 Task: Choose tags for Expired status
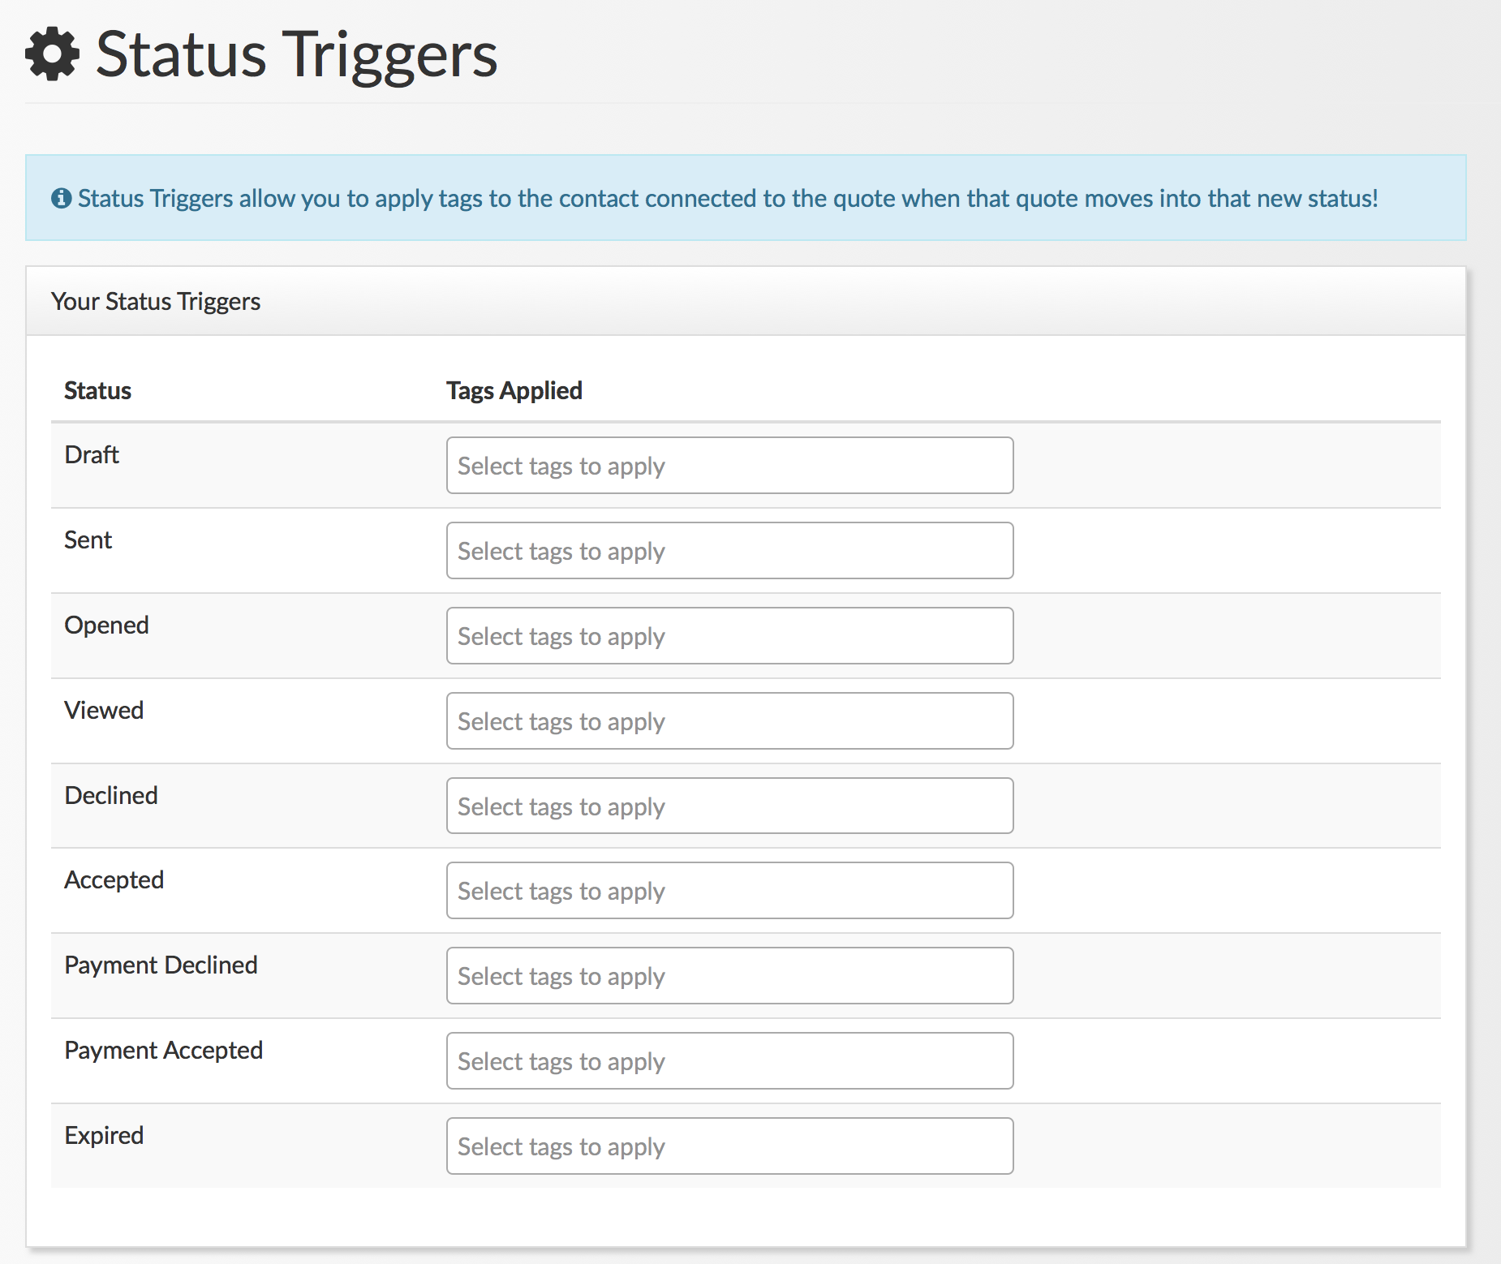[x=729, y=1146]
